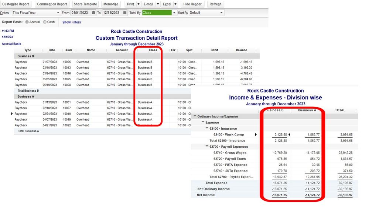Image resolution: width=369 pixels, height=207 pixels.
Task: Click Payroll Taxes total 1,831.57
Action: pos(346,159)
